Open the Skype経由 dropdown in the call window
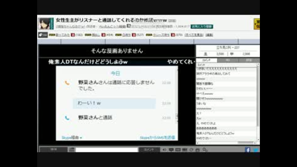Screen dimensions: 297x167 [x=71, y=138]
